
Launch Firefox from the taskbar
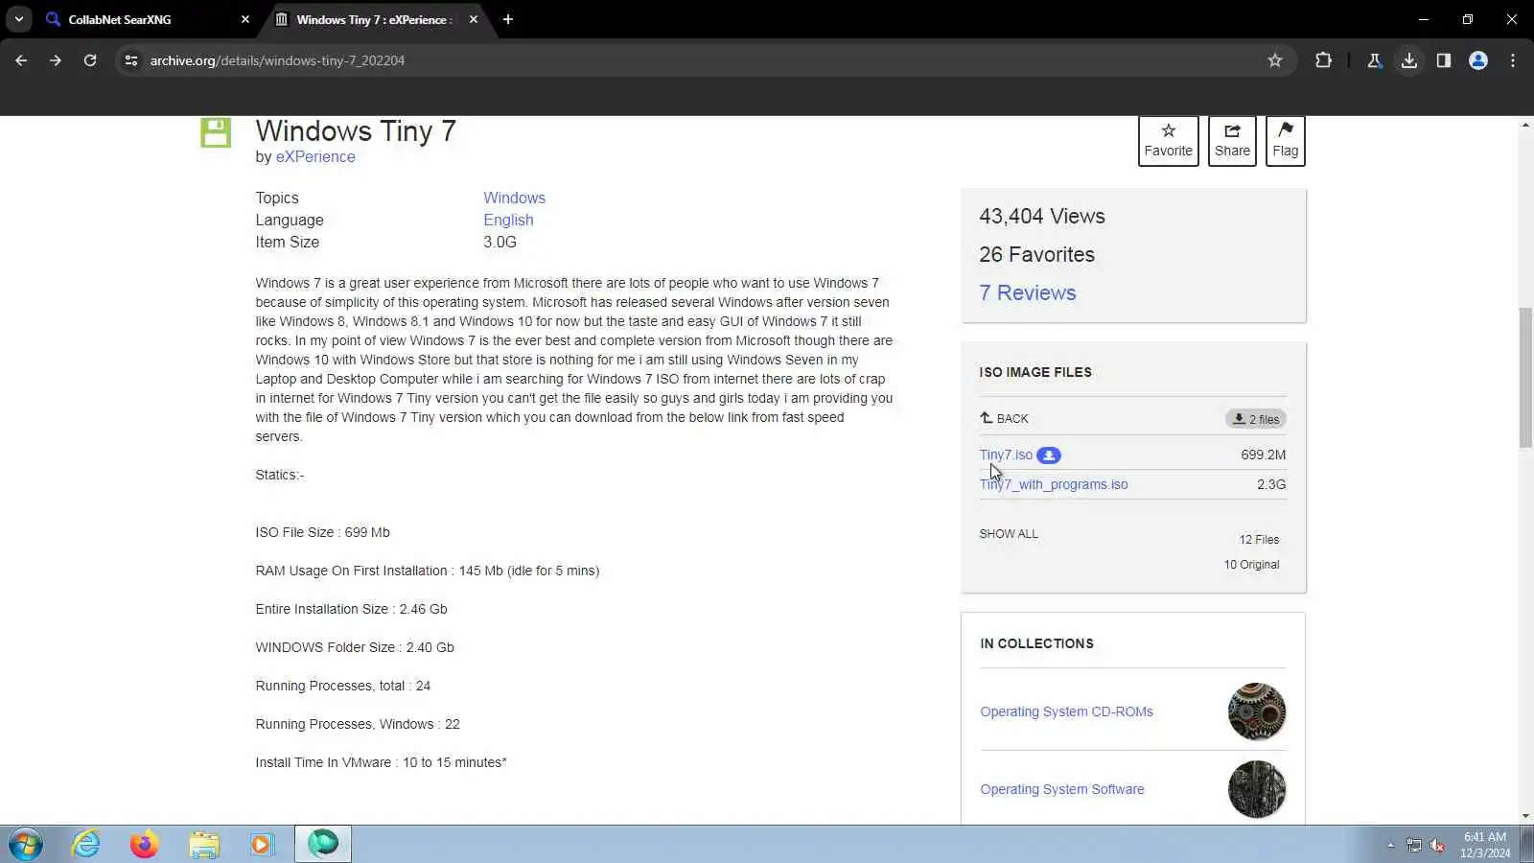pos(145,844)
